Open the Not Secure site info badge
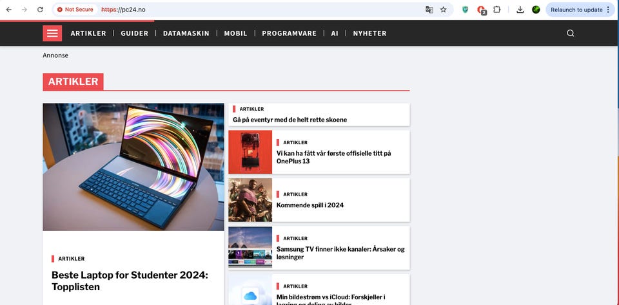This screenshot has height=305, width=619. click(75, 10)
